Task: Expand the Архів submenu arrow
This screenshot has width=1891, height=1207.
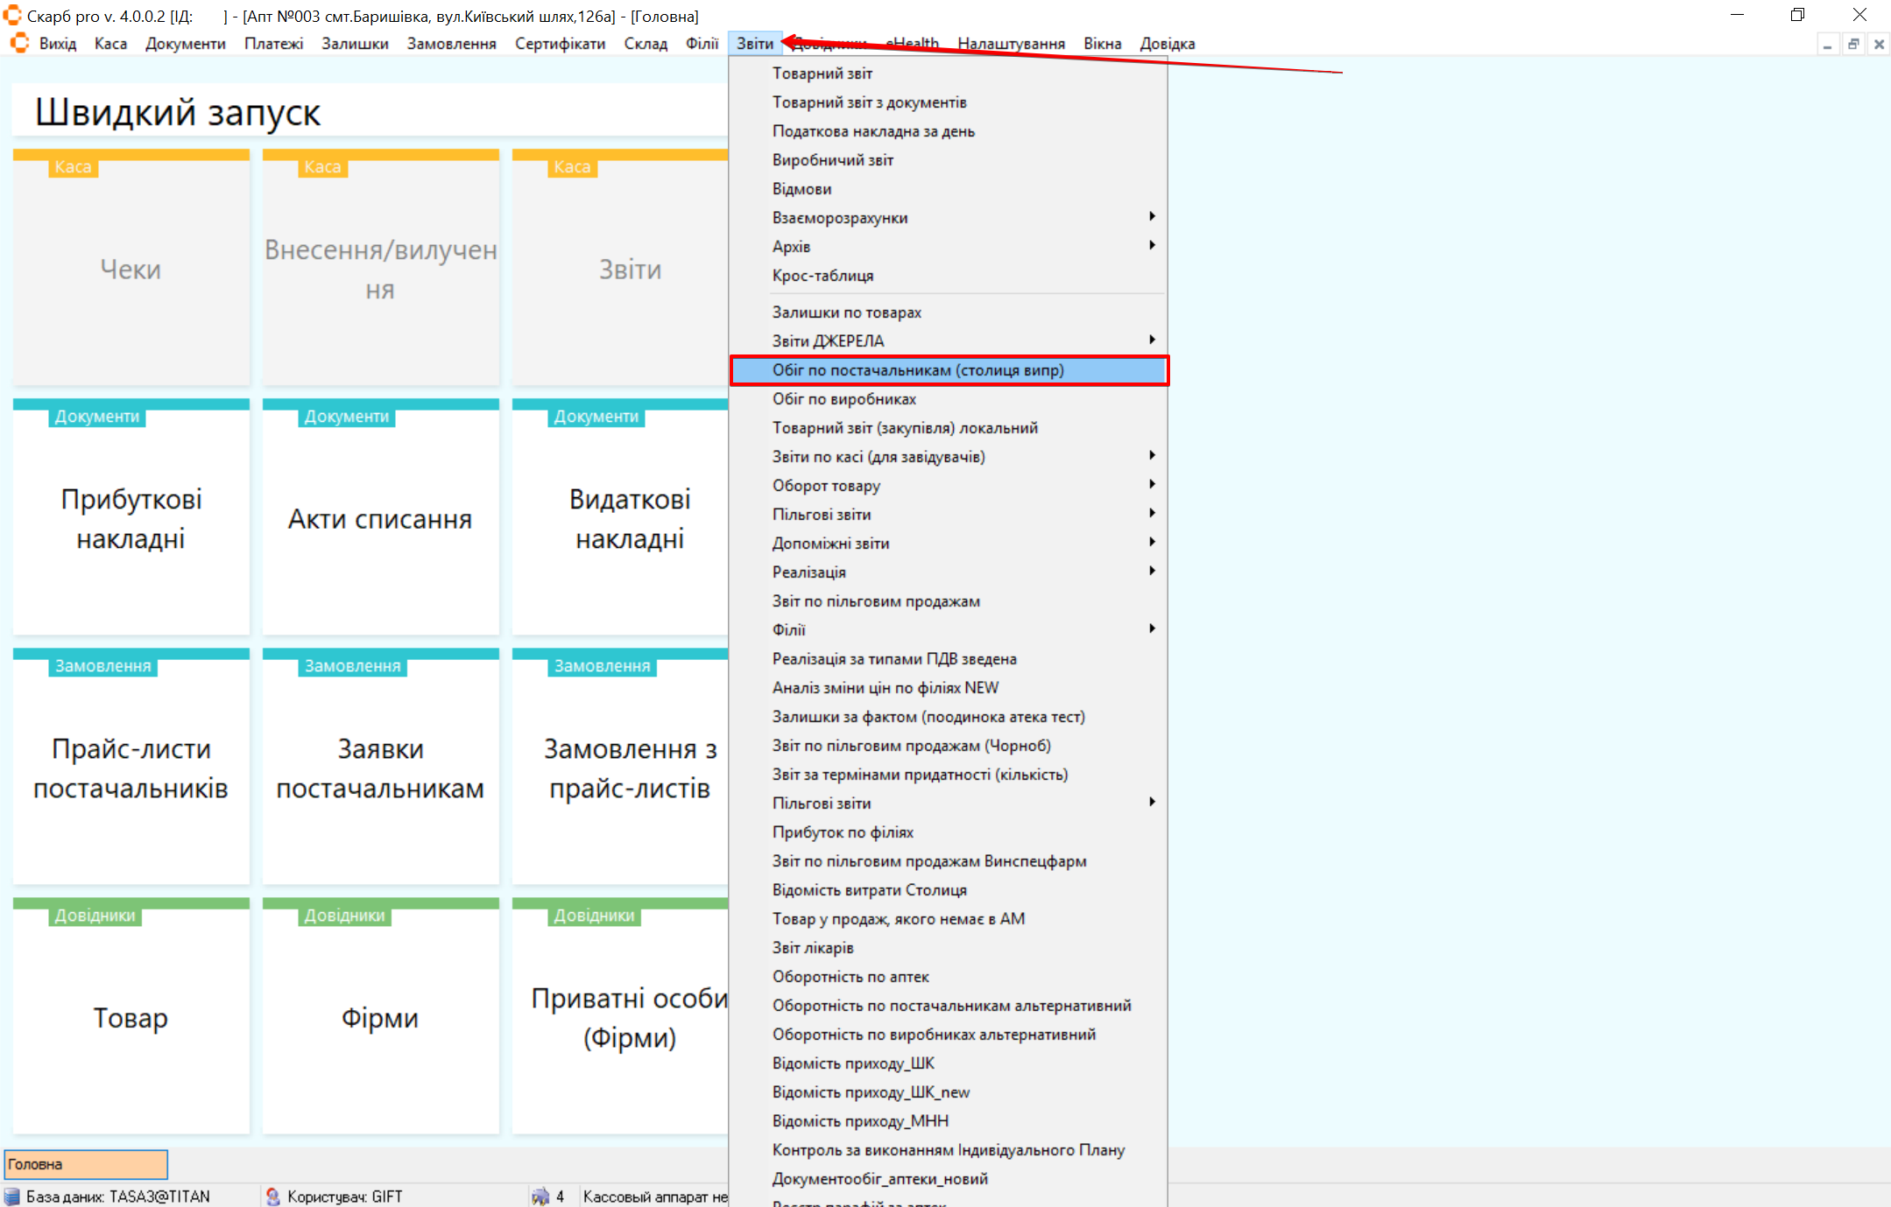Action: click(1152, 245)
